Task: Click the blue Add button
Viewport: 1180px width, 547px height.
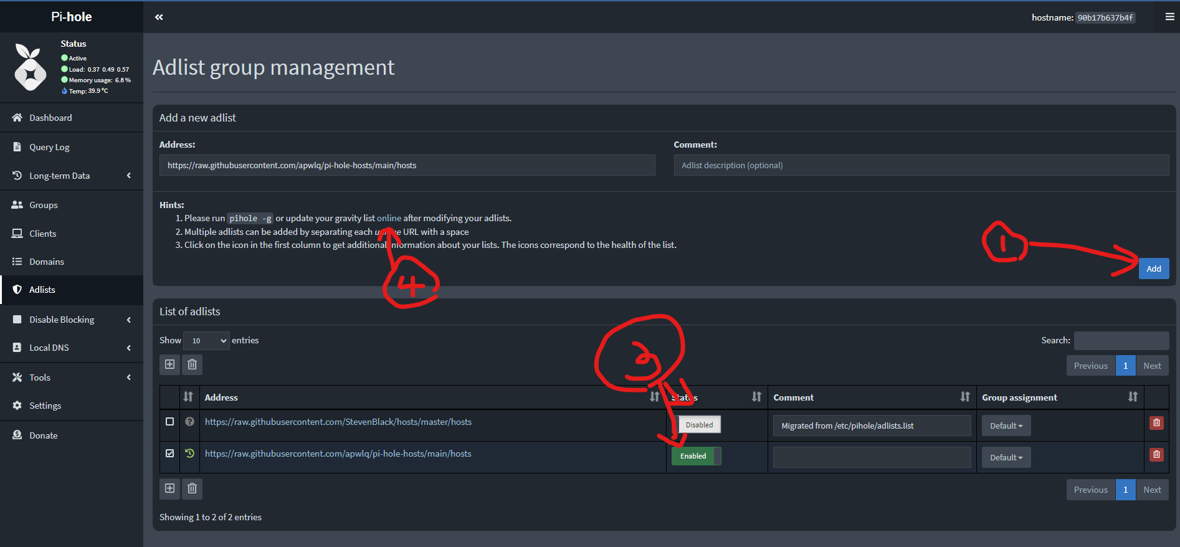Action: pos(1154,269)
